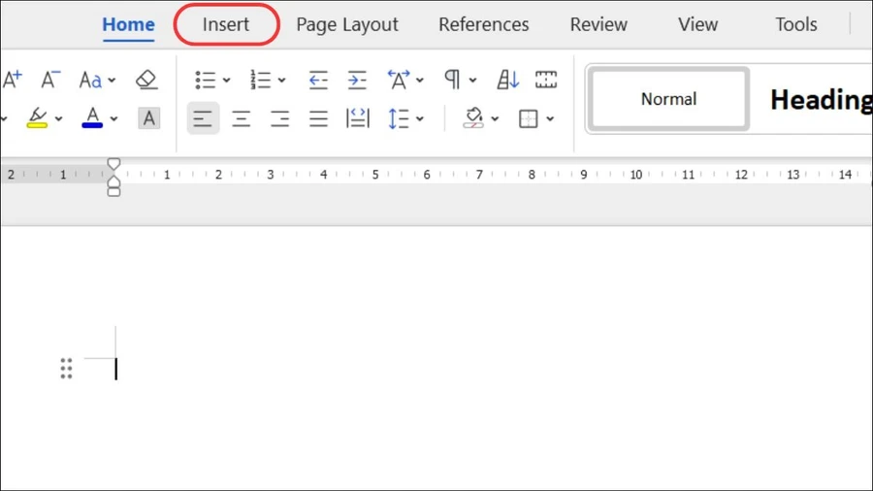Apply yellow text highlight color
873x491 pixels.
37,118
